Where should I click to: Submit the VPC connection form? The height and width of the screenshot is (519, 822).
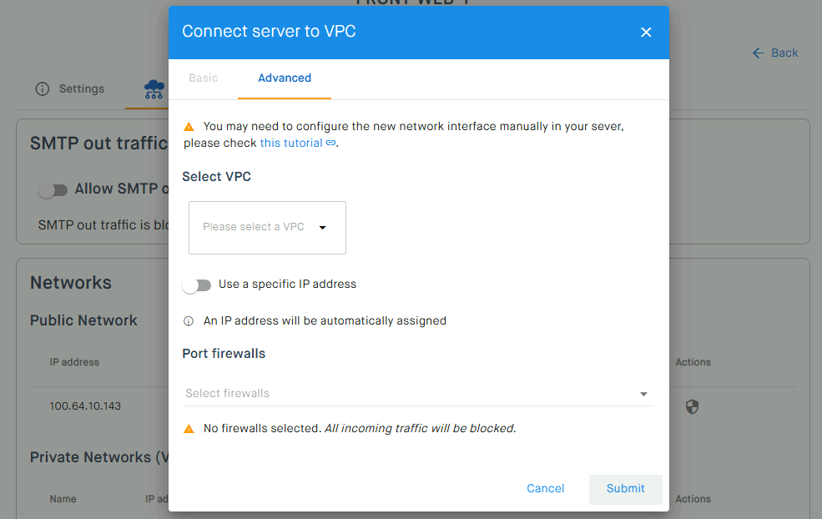pos(625,489)
